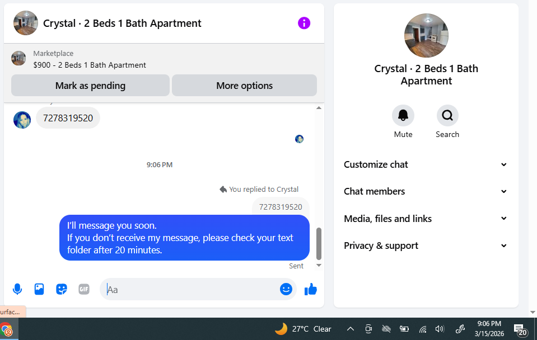
Task: Open Wi-Fi network settings in the tray
Action: (423, 329)
